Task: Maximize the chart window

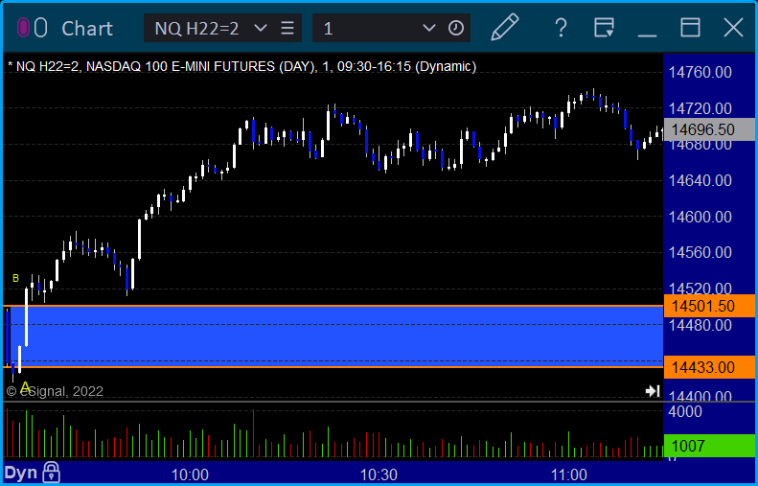Action: click(690, 28)
